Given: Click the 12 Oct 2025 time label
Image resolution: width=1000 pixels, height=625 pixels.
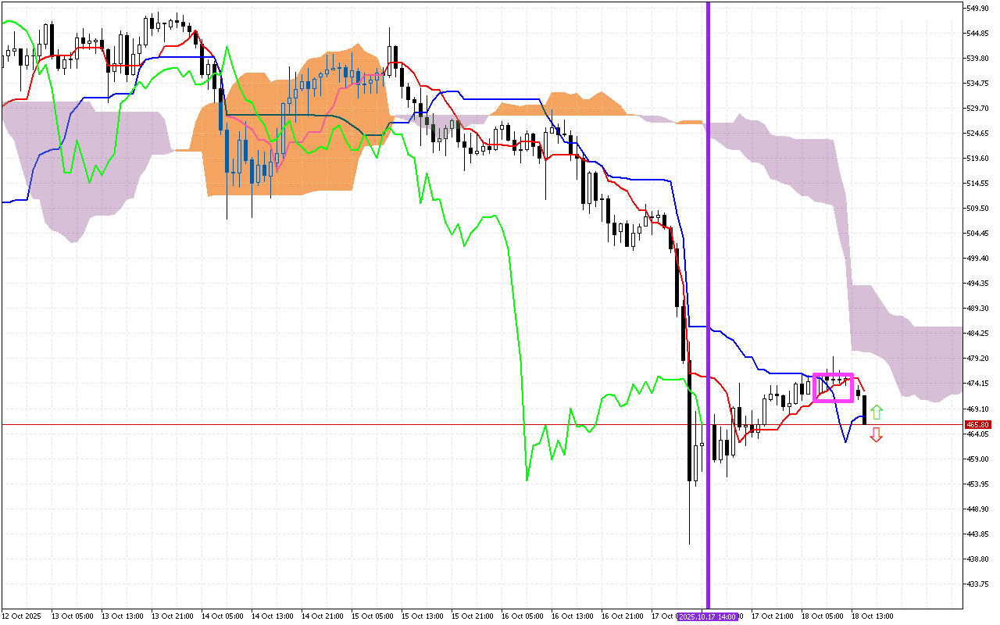Looking at the screenshot, I should tap(23, 616).
